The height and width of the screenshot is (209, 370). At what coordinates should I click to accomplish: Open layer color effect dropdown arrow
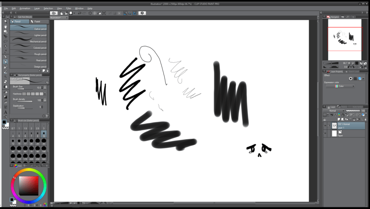pyautogui.click(x=363, y=79)
